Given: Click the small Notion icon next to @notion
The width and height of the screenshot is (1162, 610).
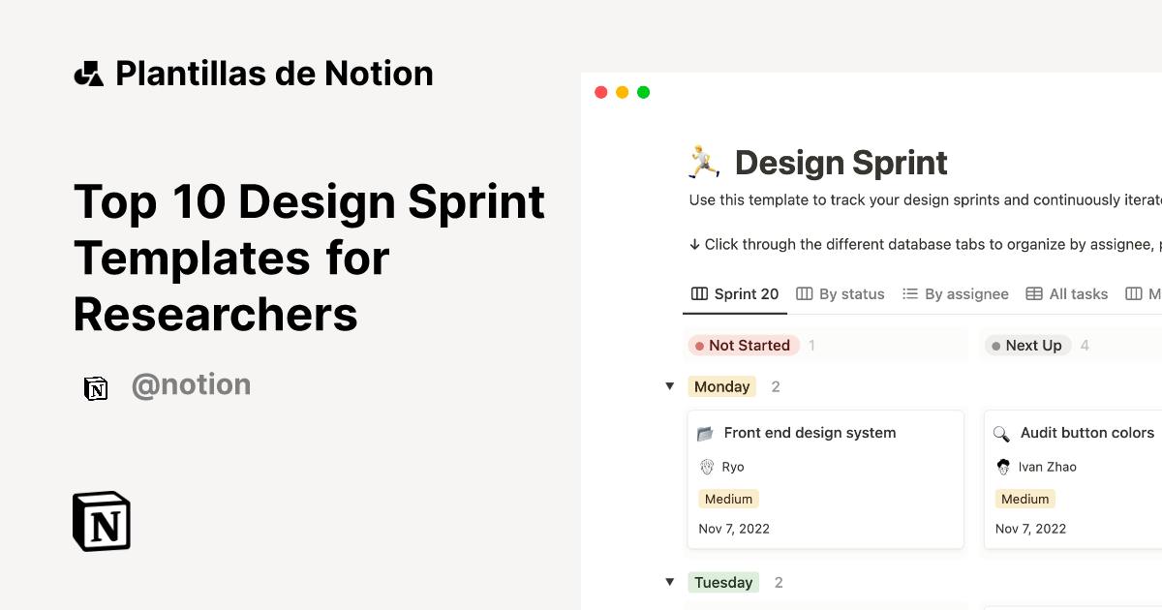Looking at the screenshot, I should point(97,385).
